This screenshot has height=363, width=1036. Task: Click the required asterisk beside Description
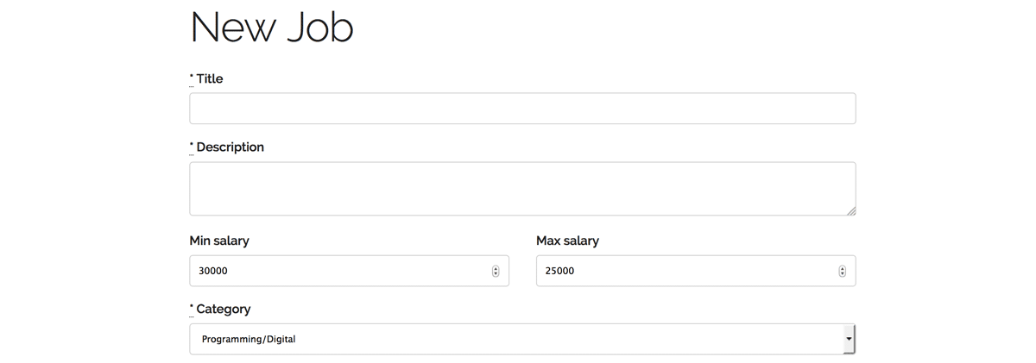192,146
